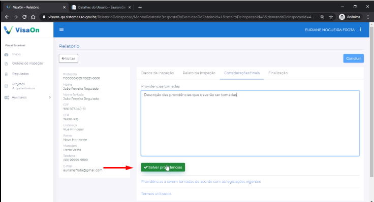Click the Bairro value Novo Horizonte
The width and height of the screenshot is (374, 202).
click(x=75, y=140)
